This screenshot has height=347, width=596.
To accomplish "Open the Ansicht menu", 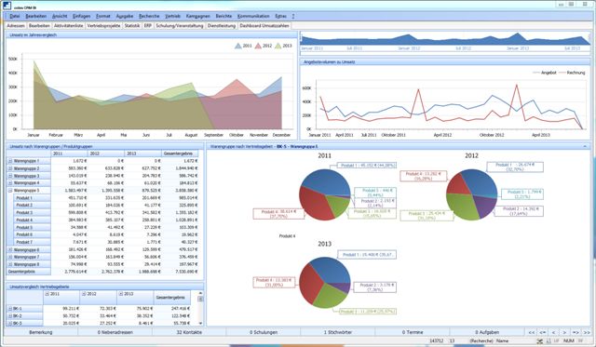I will click(x=60, y=17).
